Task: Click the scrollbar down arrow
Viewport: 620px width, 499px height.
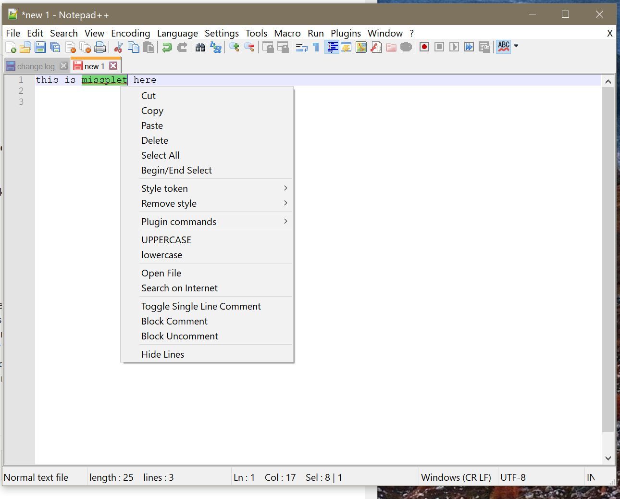Action: click(x=608, y=458)
